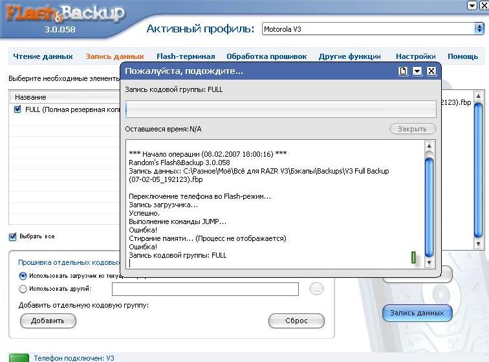Click the 'Успешно.' log line
The width and height of the screenshot is (489, 362).
[144, 213]
